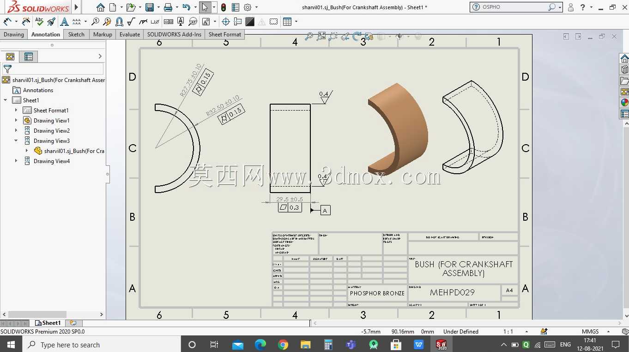The width and height of the screenshot is (629, 352).
Task: Collapse the Sheet1 tree node
Action: (6, 100)
